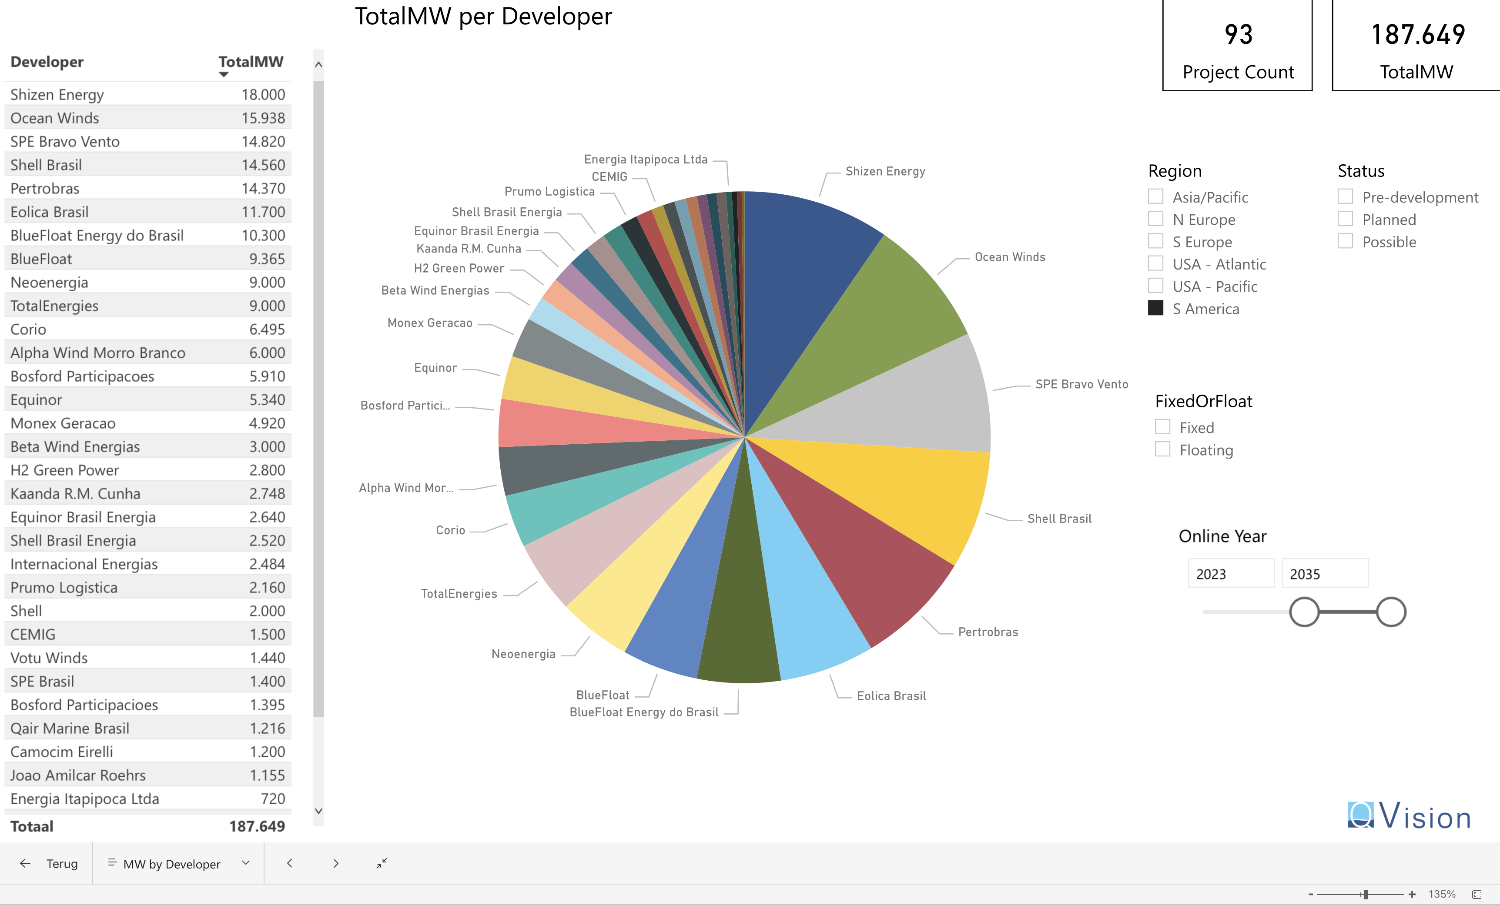Click the fit to page icon

point(1476,894)
